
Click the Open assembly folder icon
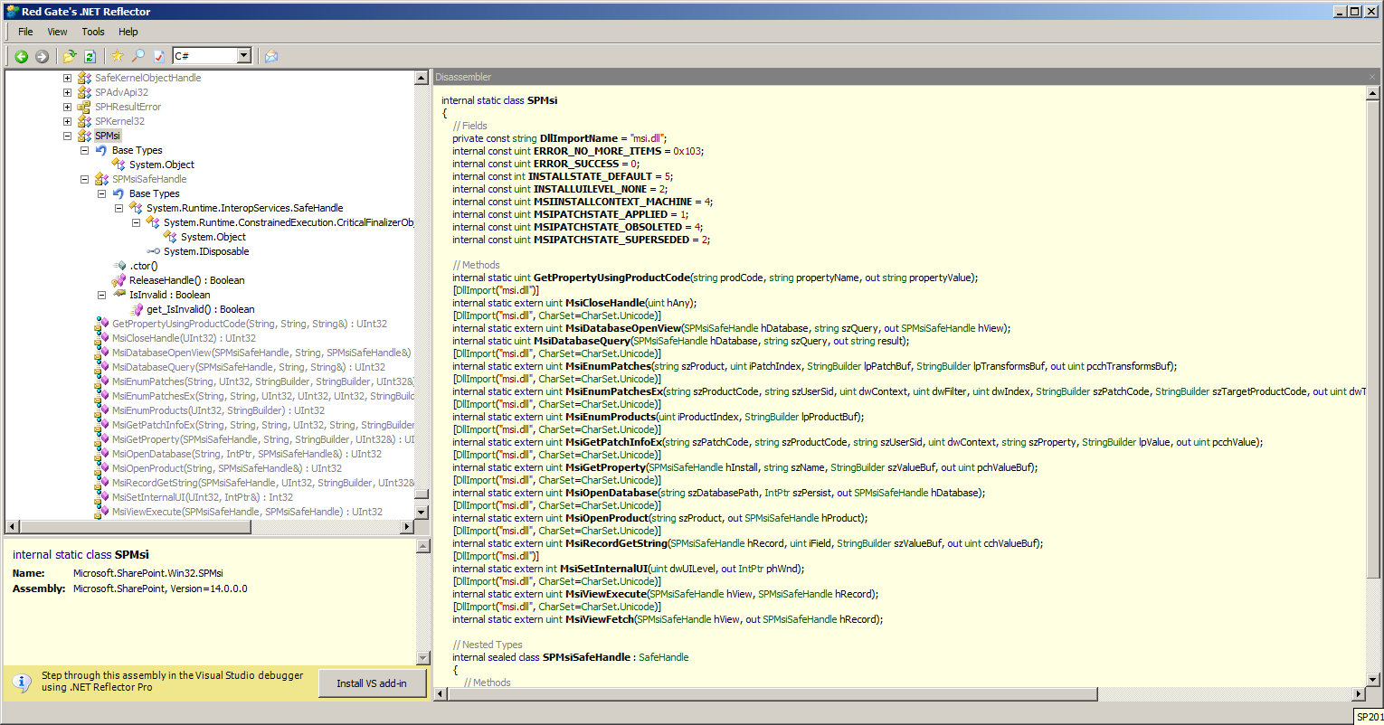click(x=70, y=56)
